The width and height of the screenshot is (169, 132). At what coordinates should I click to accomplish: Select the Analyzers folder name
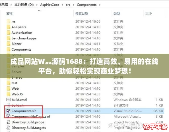[19, 27]
